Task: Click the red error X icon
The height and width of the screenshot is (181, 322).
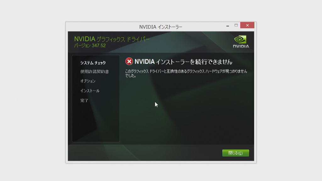Action: click(129, 61)
